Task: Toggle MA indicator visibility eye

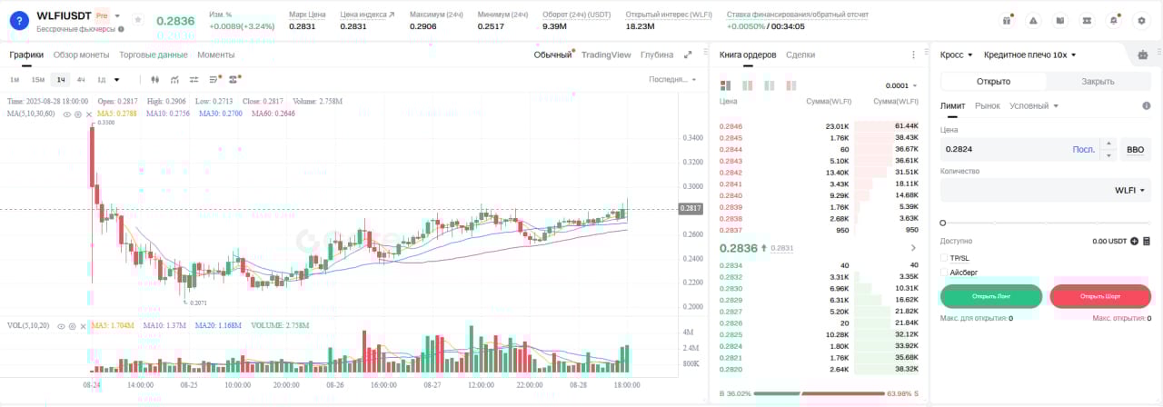Action: coord(67,114)
